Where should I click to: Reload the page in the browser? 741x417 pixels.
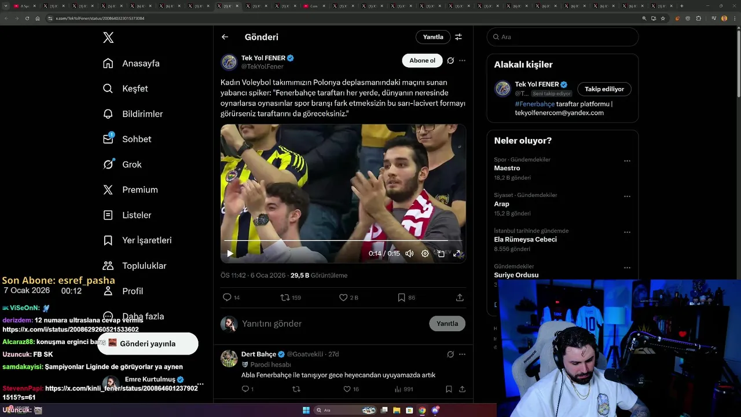(x=27, y=18)
